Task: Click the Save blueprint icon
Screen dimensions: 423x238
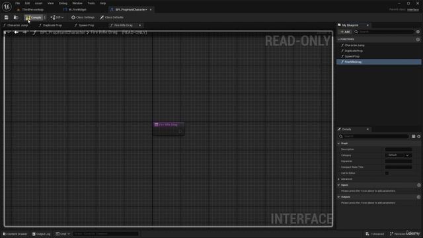Action: 6,18
